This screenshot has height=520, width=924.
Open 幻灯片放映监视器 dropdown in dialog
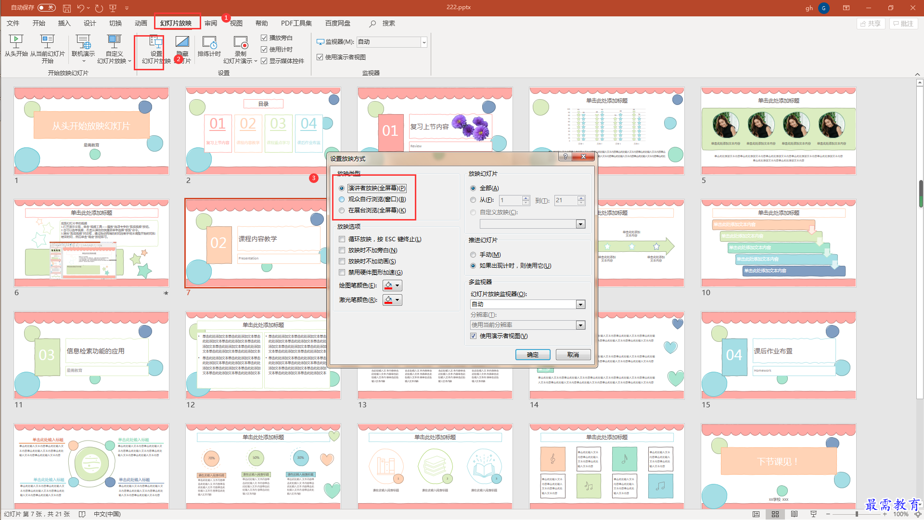(x=580, y=304)
